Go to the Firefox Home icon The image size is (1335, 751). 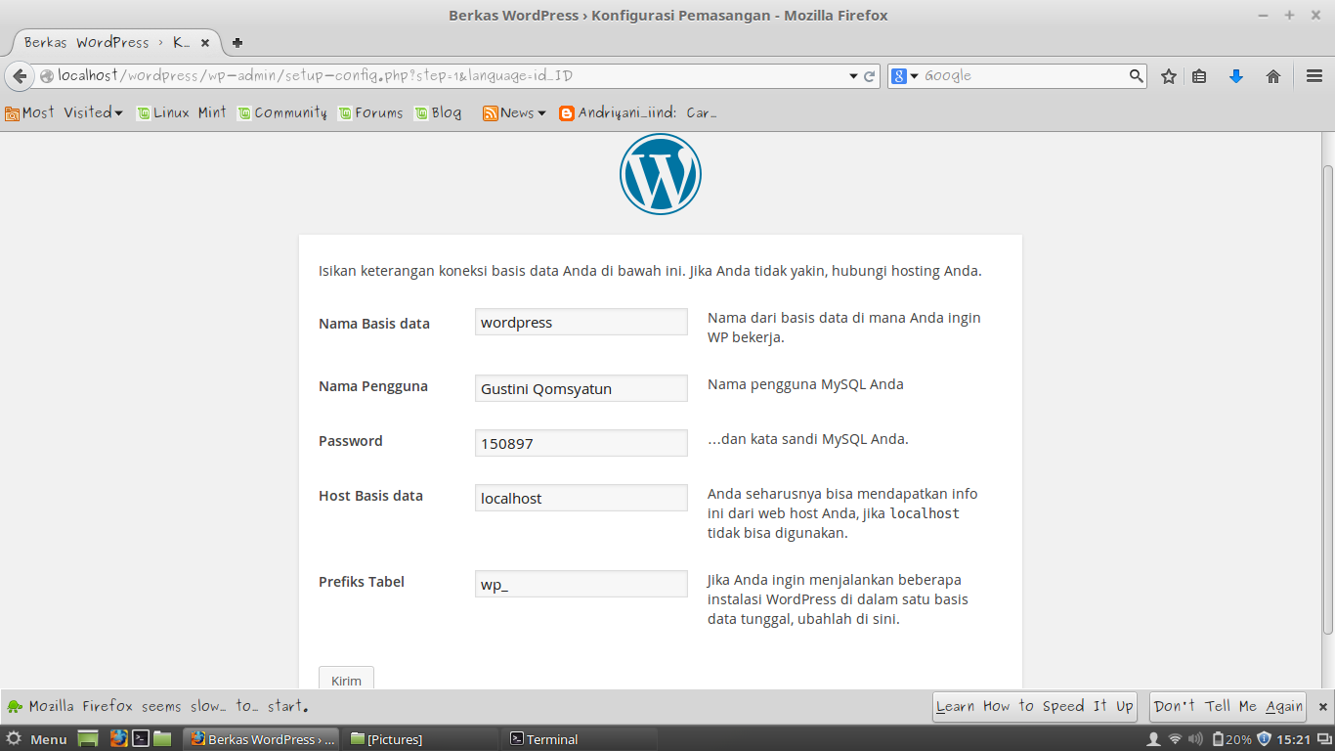(x=1272, y=76)
